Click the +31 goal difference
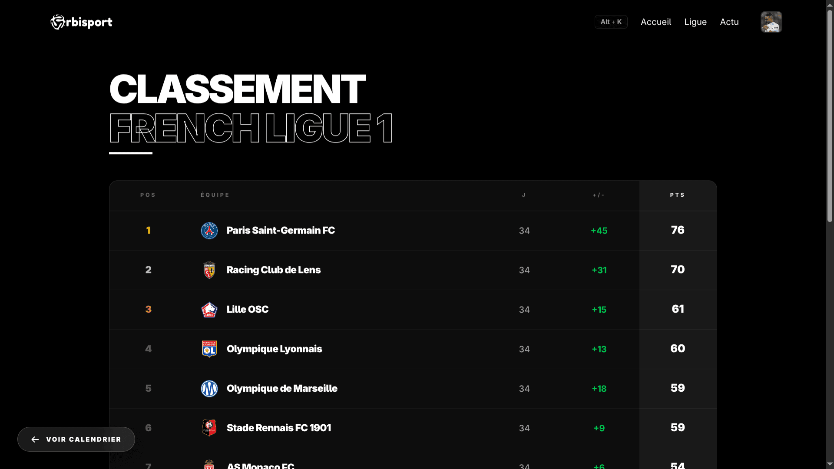The height and width of the screenshot is (469, 834). (599, 271)
